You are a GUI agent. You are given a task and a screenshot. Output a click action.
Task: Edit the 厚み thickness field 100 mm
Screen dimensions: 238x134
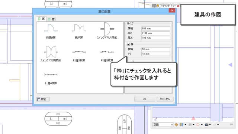click(x=155, y=38)
